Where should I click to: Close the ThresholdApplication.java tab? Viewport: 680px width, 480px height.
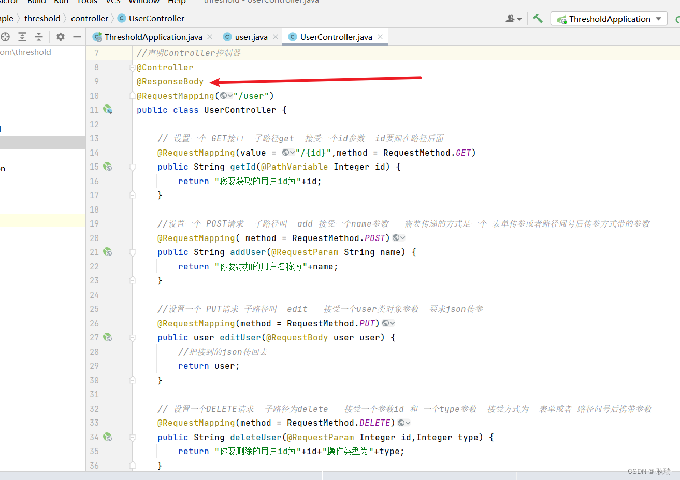(x=210, y=37)
